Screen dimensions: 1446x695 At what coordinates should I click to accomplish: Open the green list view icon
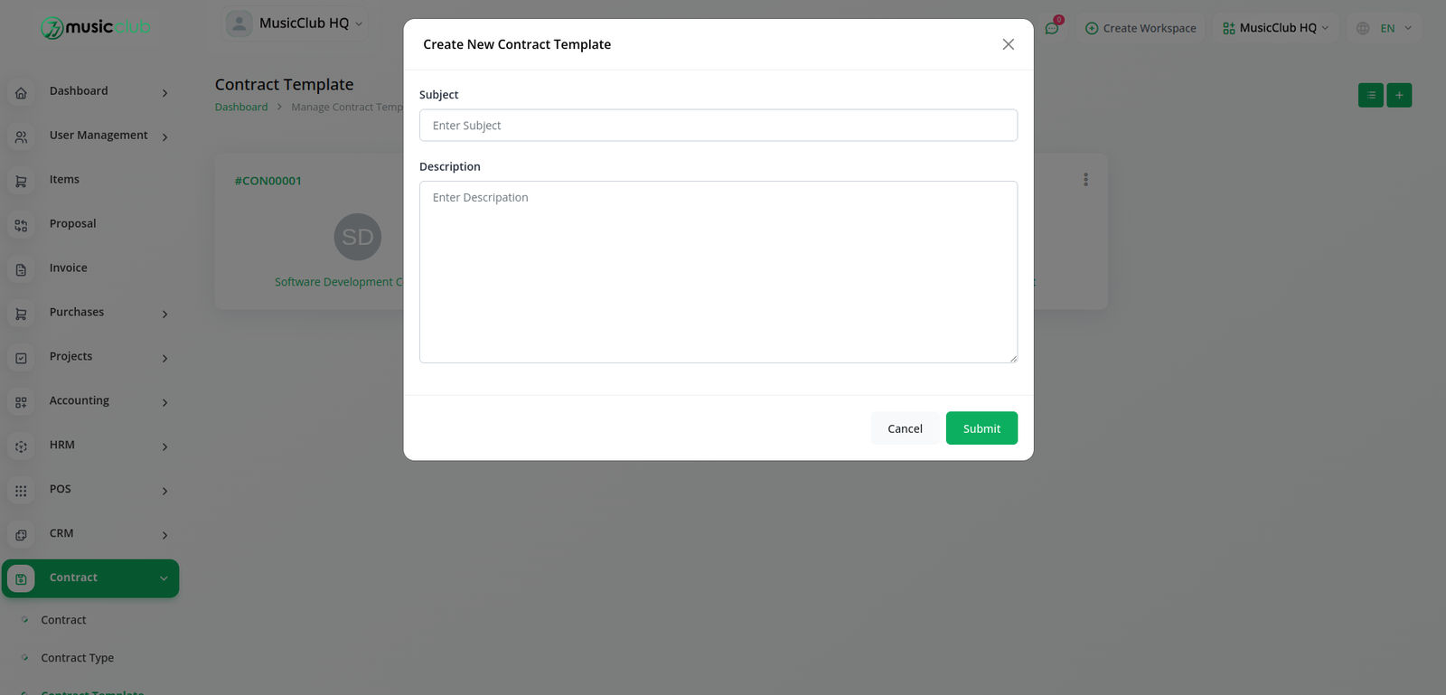pyautogui.click(x=1370, y=95)
